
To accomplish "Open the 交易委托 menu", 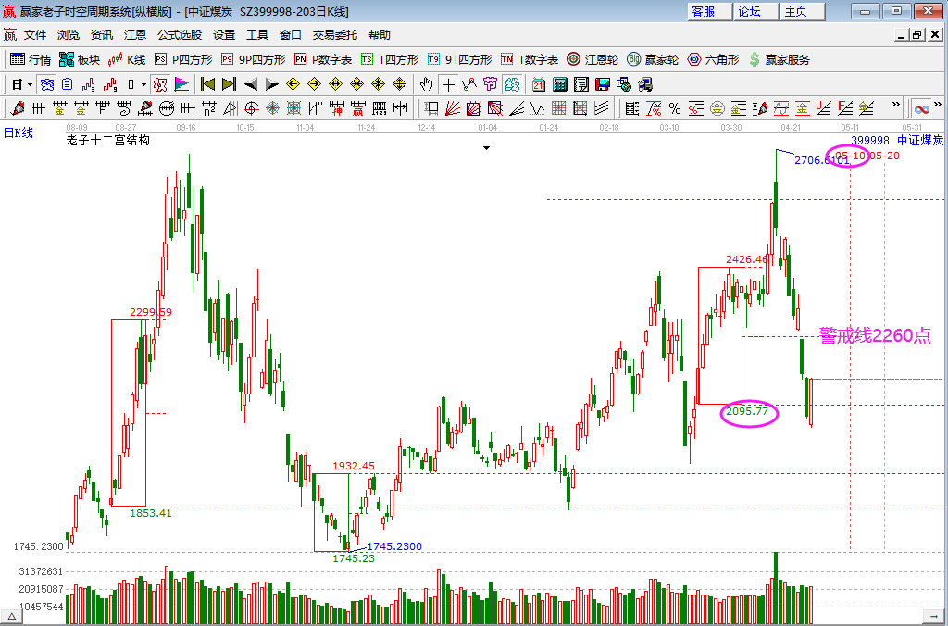I will click(x=335, y=35).
